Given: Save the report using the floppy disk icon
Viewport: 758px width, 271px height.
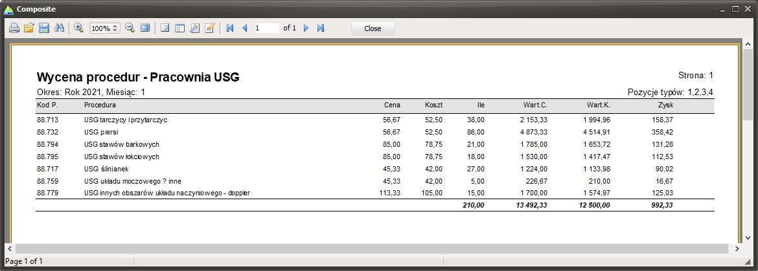Looking at the screenshot, I should (44, 28).
